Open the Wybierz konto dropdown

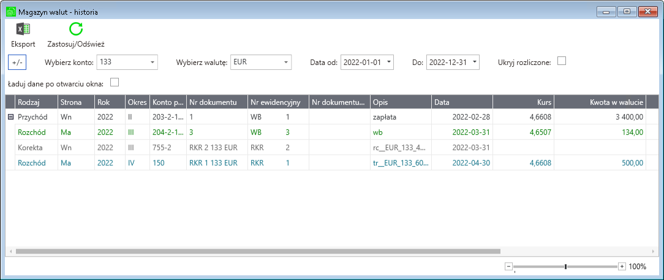click(x=151, y=62)
